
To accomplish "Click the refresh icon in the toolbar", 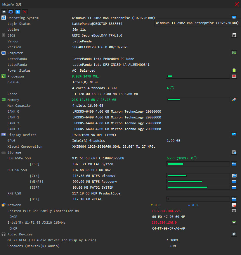I will [11, 12].
